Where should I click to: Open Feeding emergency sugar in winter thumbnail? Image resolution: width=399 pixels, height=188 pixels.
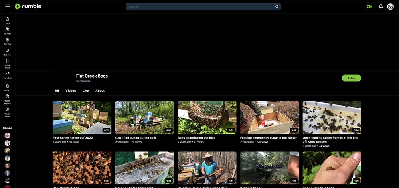(269, 117)
